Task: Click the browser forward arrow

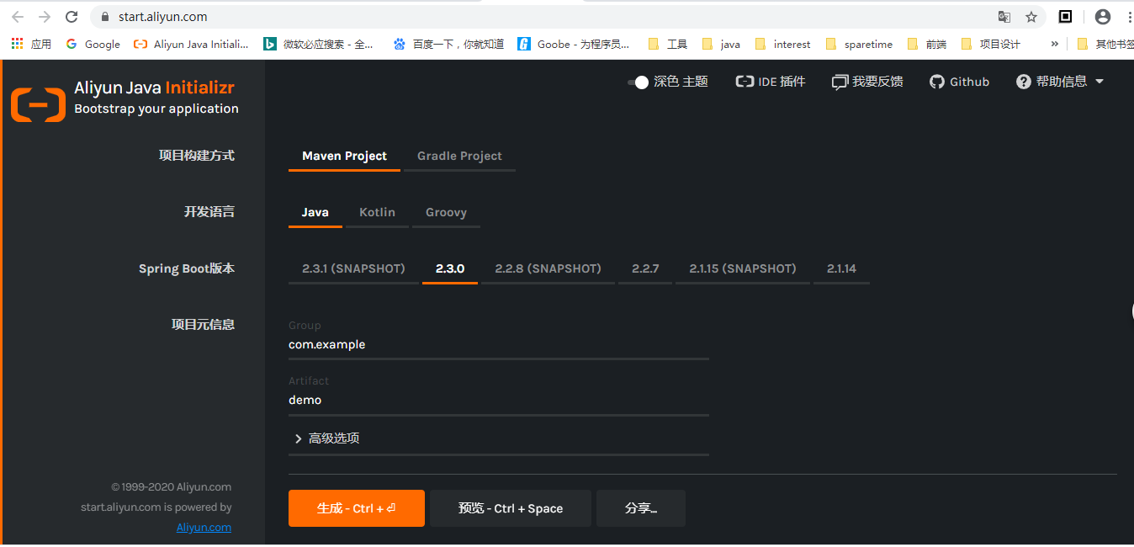Action: (45, 17)
